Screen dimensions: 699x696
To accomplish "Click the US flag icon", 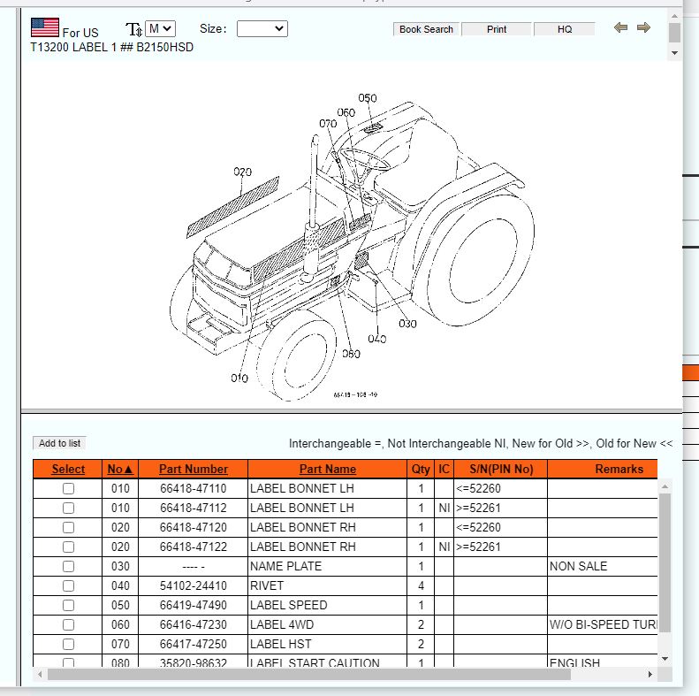I will [x=44, y=27].
